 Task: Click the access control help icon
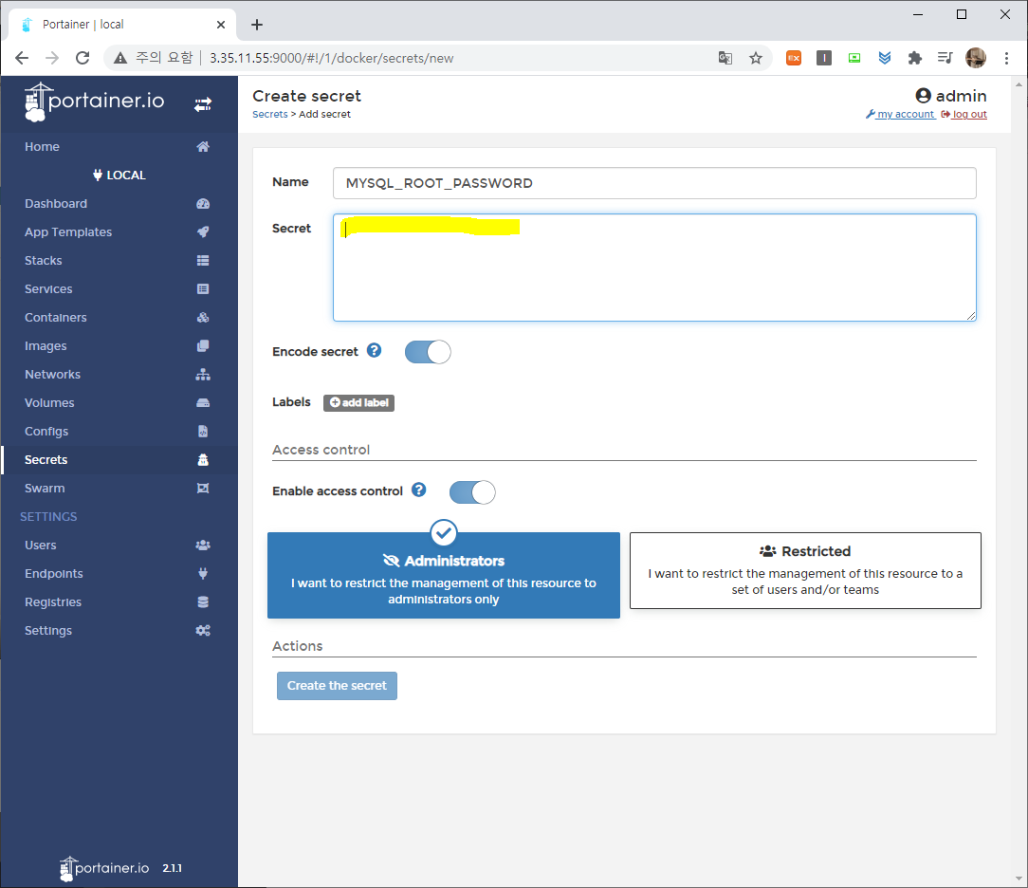coord(418,490)
